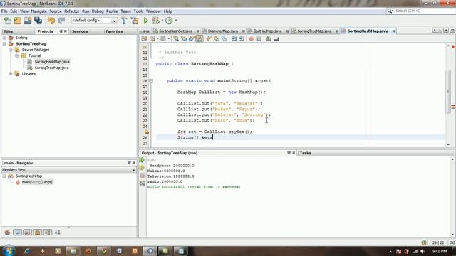Viewport: 456px width, 256px height.
Task: Expand the Libraries node
Action: click(x=11, y=74)
